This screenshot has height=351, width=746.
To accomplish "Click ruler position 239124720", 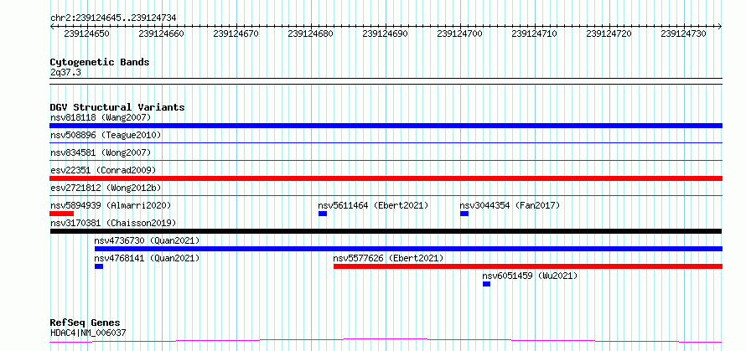I will tap(609, 34).
